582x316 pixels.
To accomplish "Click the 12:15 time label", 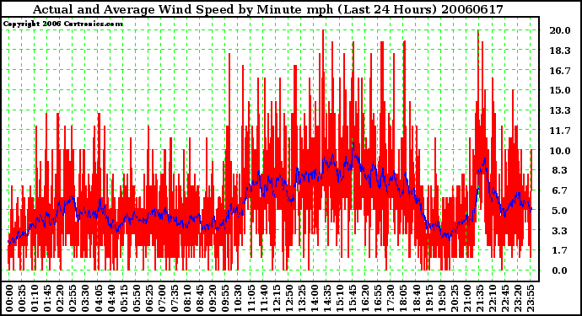I will 276,298.
